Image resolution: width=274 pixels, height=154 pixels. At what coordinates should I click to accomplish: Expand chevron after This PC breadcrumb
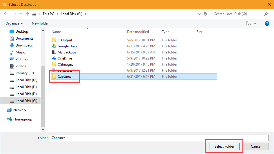57,14
